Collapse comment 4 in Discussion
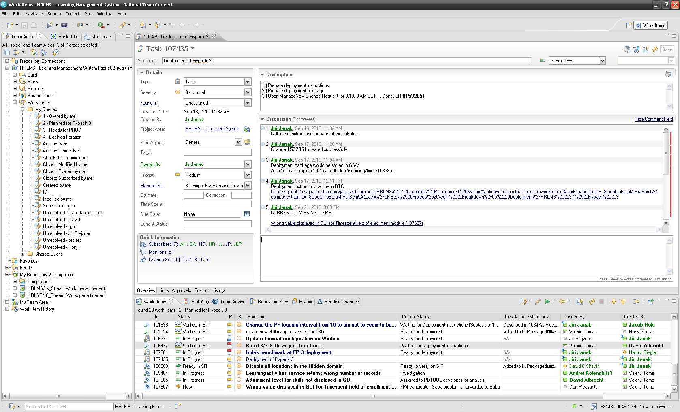This screenshot has width=680, height=412. click(263, 181)
